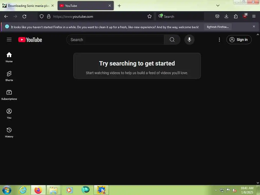The width and height of the screenshot is (260, 195).
Task: View site security padlock info
Action: tap(48, 17)
